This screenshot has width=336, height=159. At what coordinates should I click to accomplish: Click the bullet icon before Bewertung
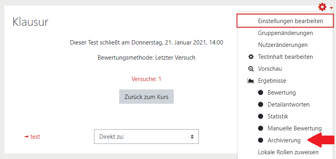[260, 93]
